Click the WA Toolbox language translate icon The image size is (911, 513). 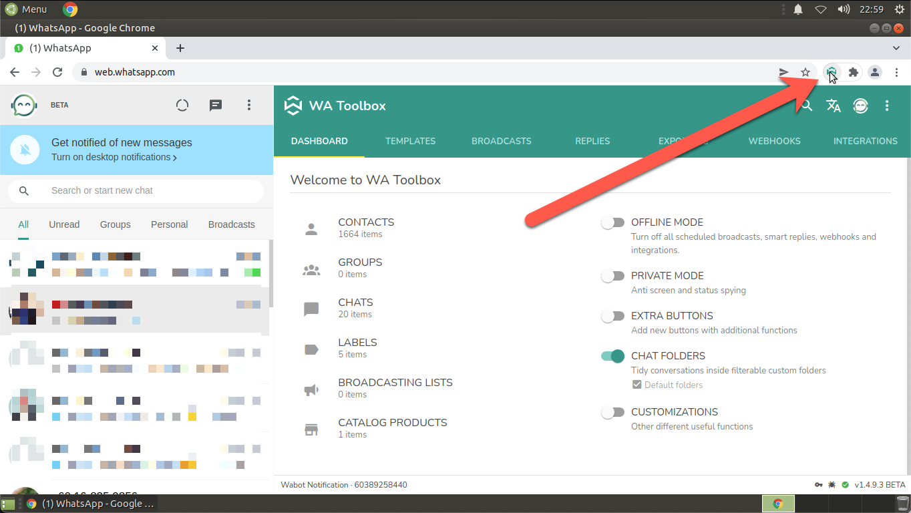[833, 106]
